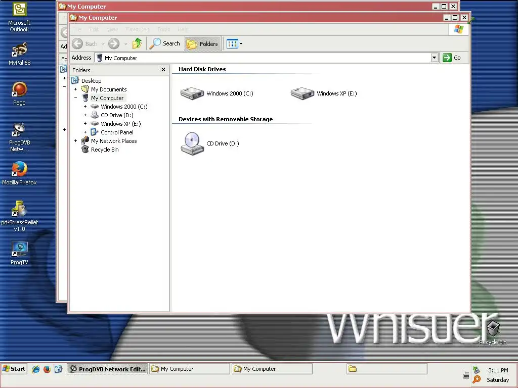Click ProgTV desktop icon
518x388 pixels.
point(20,254)
